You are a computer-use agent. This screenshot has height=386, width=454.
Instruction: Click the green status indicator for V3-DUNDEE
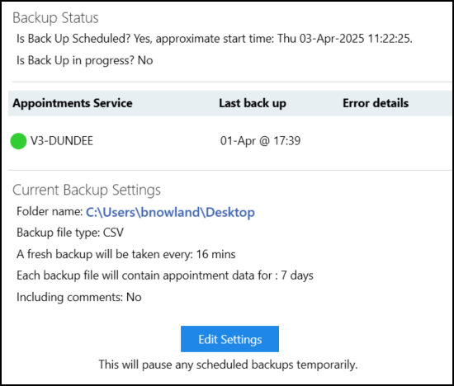point(18,141)
